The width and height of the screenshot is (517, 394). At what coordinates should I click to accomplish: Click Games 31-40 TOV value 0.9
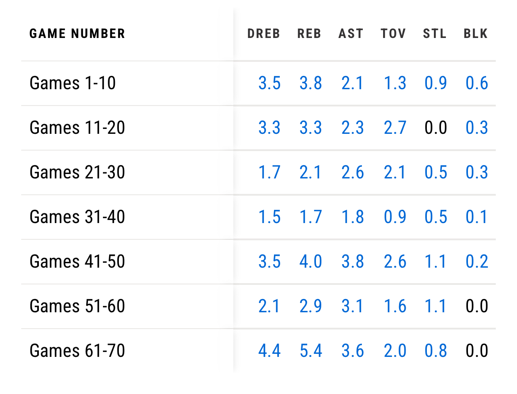(395, 217)
